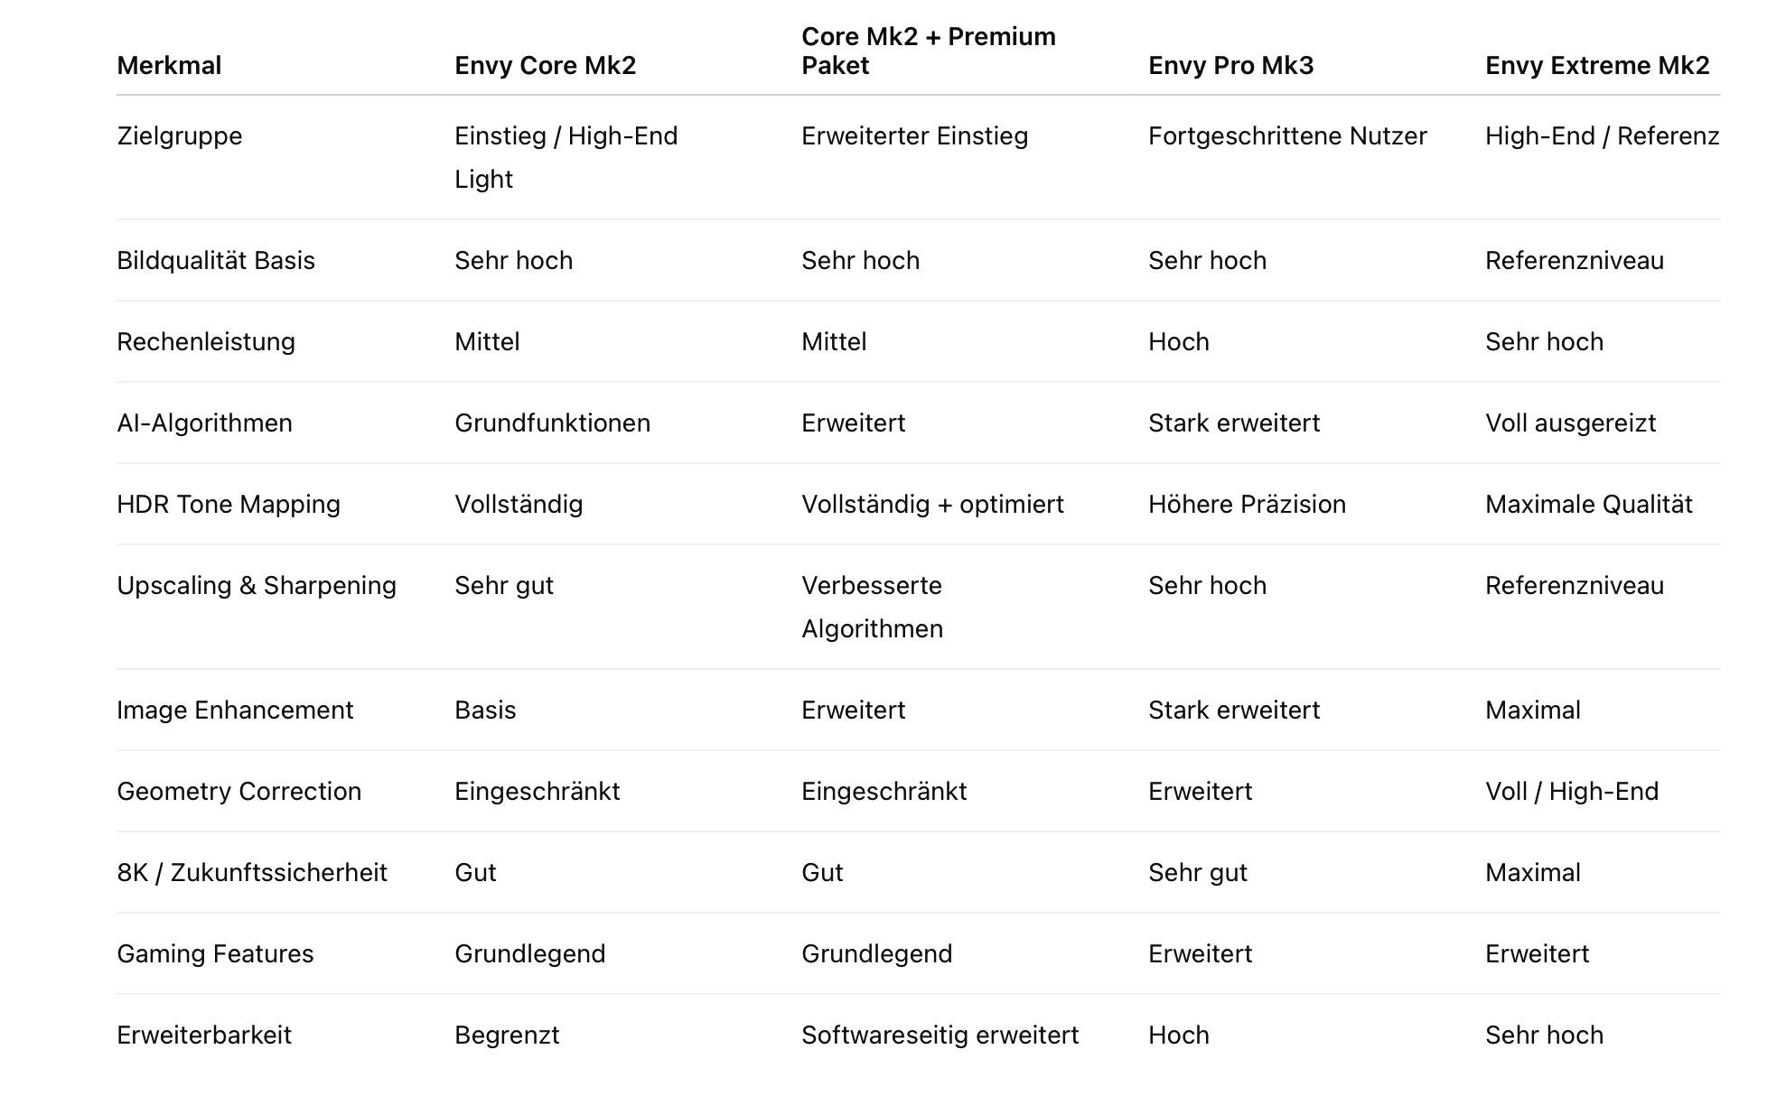Select the "Voll ausgereizt" cell

click(x=1570, y=422)
